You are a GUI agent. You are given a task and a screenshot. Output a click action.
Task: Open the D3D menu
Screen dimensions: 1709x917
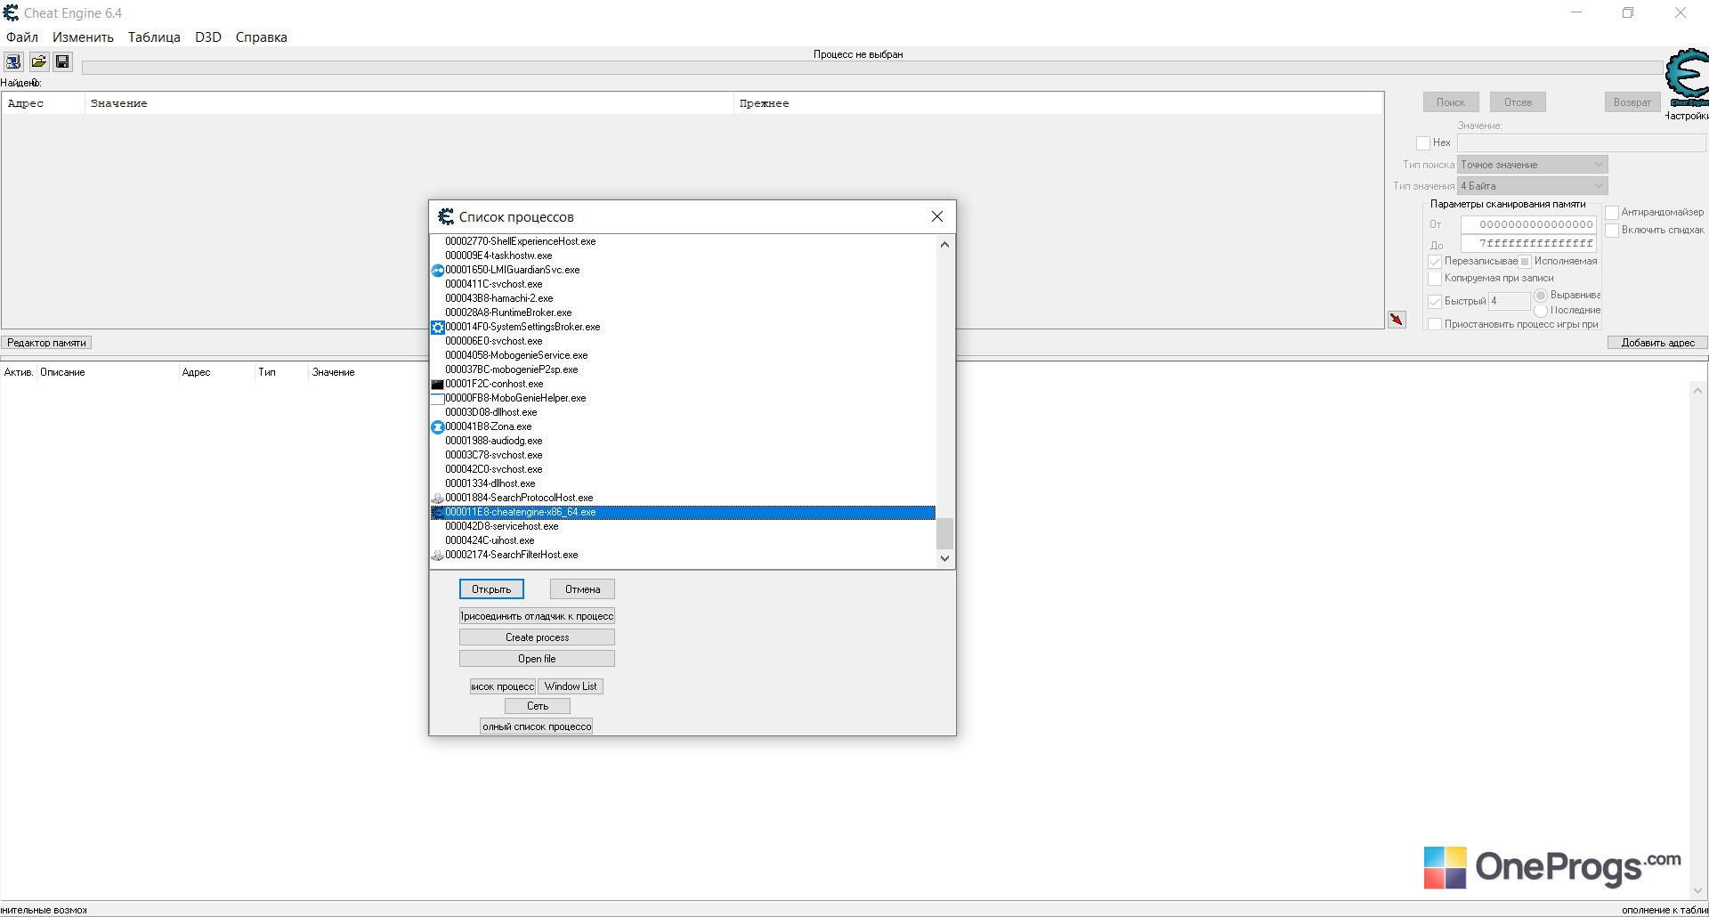click(208, 37)
